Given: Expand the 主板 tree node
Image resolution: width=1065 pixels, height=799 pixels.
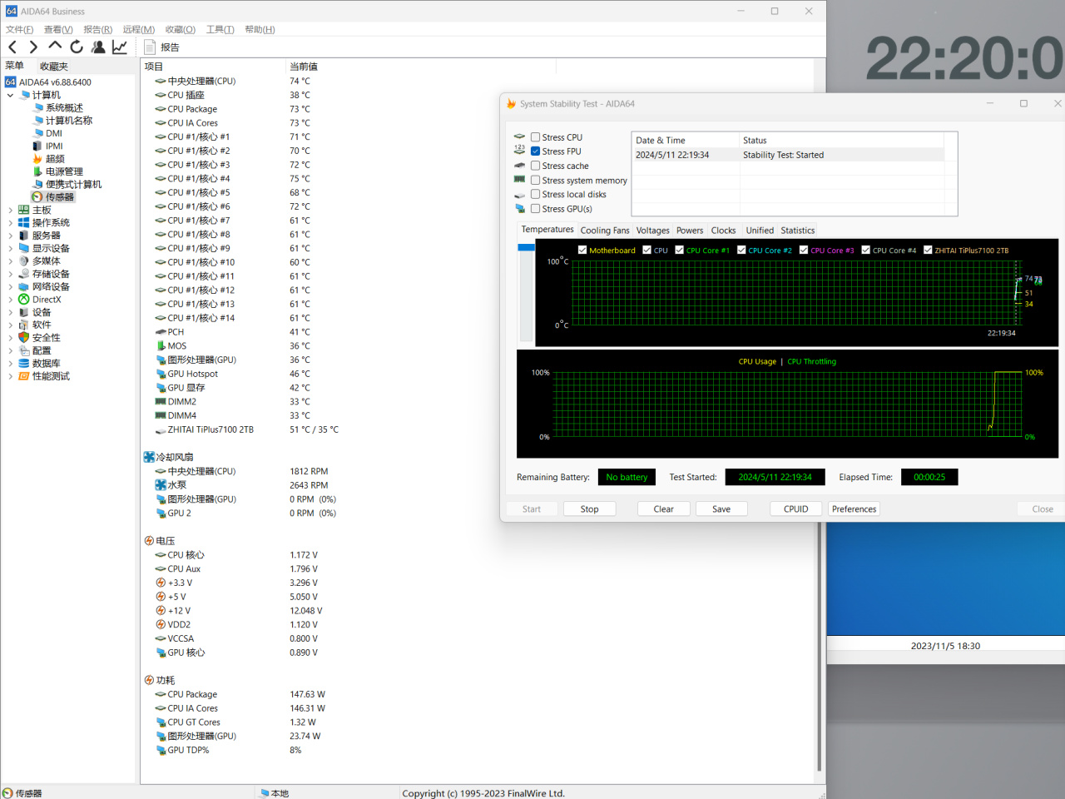Looking at the screenshot, I should tap(10, 211).
